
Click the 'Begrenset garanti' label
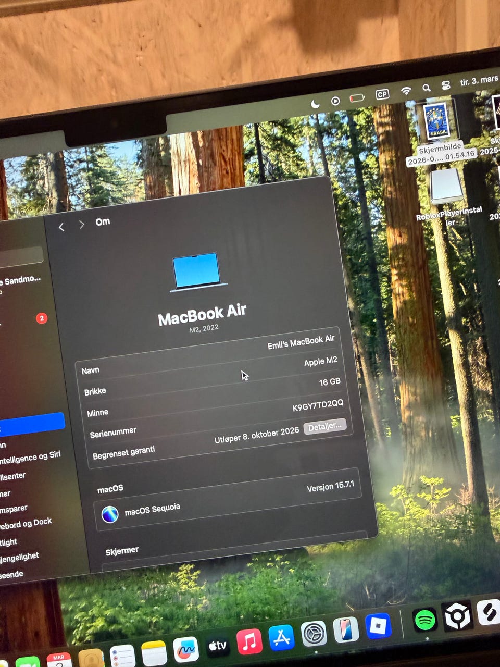[123, 452]
